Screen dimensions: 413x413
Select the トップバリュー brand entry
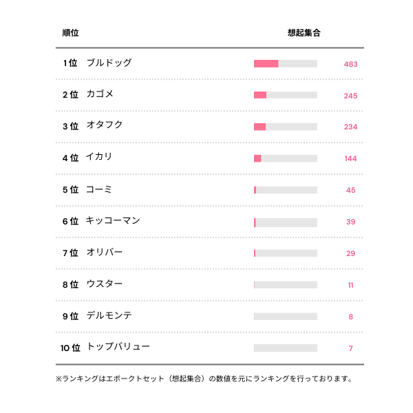[x=118, y=348]
